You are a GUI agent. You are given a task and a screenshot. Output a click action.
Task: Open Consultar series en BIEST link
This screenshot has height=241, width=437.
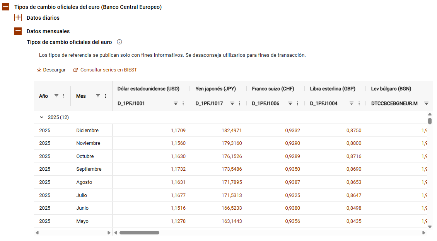pyautogui.click(x=105, y=70)
